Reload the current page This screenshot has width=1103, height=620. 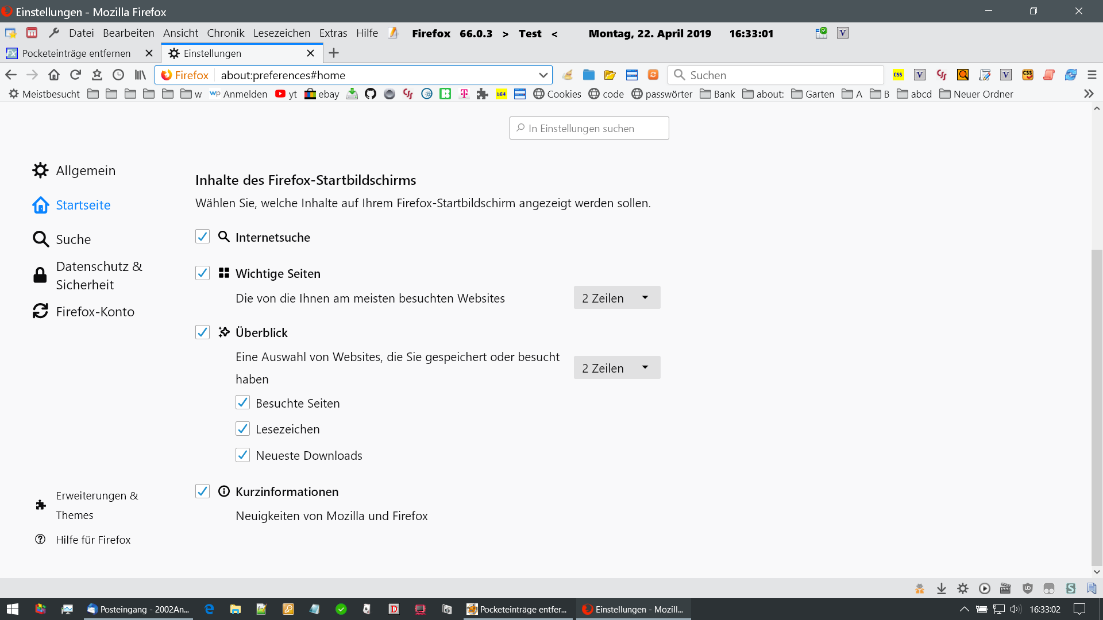75,75
